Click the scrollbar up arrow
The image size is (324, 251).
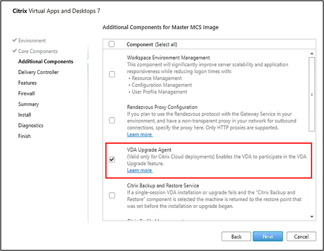312,53
